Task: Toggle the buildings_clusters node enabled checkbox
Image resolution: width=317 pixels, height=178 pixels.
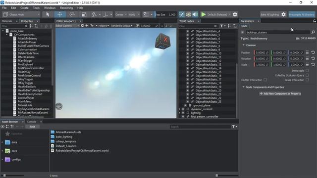Action: [242, 32]
